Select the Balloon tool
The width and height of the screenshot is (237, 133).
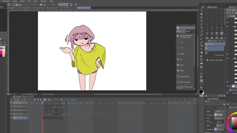point(201,84)
